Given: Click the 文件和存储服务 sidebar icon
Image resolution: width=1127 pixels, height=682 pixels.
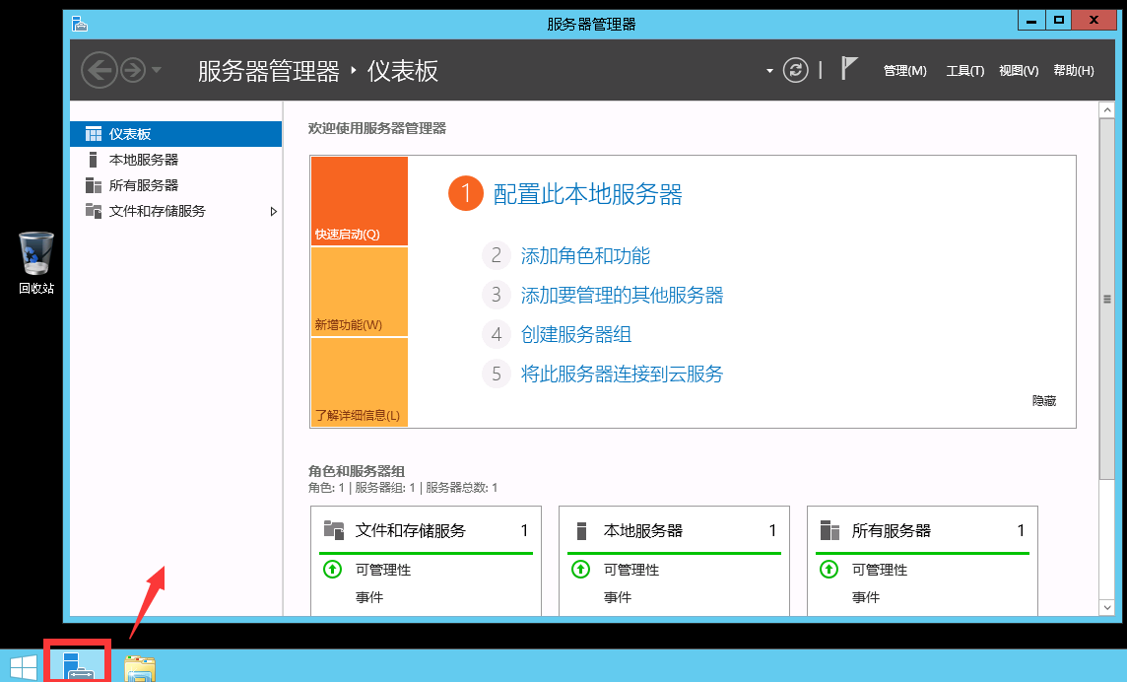Looking at the screenshot, I should coord(94,211).
